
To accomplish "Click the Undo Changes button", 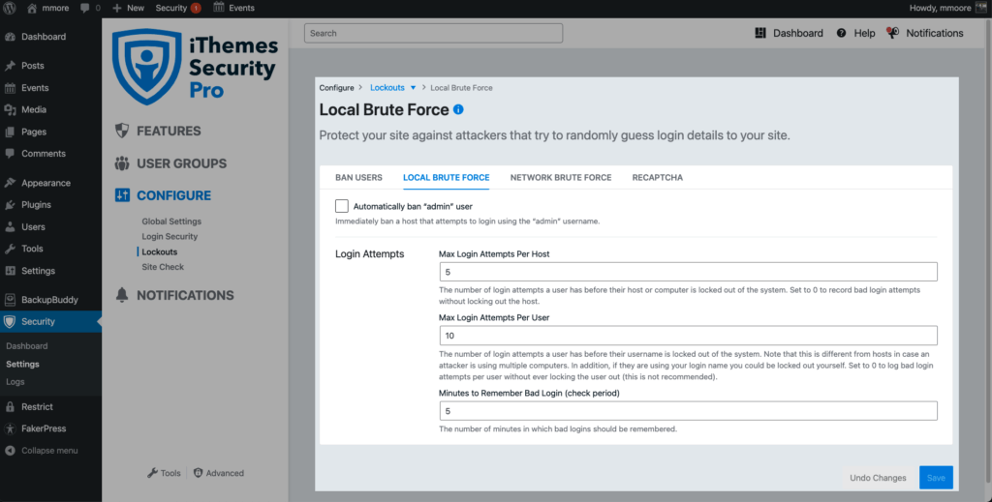I will click(878, 478).
